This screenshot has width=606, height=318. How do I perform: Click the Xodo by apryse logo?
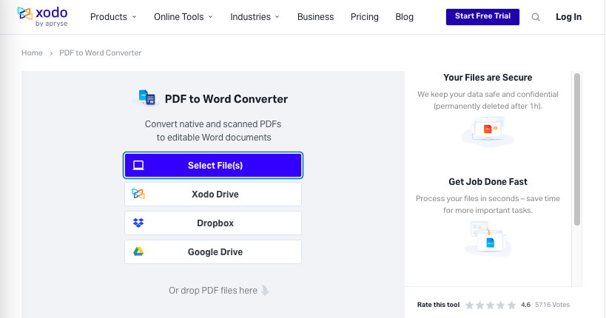click(x=42, y=17)
